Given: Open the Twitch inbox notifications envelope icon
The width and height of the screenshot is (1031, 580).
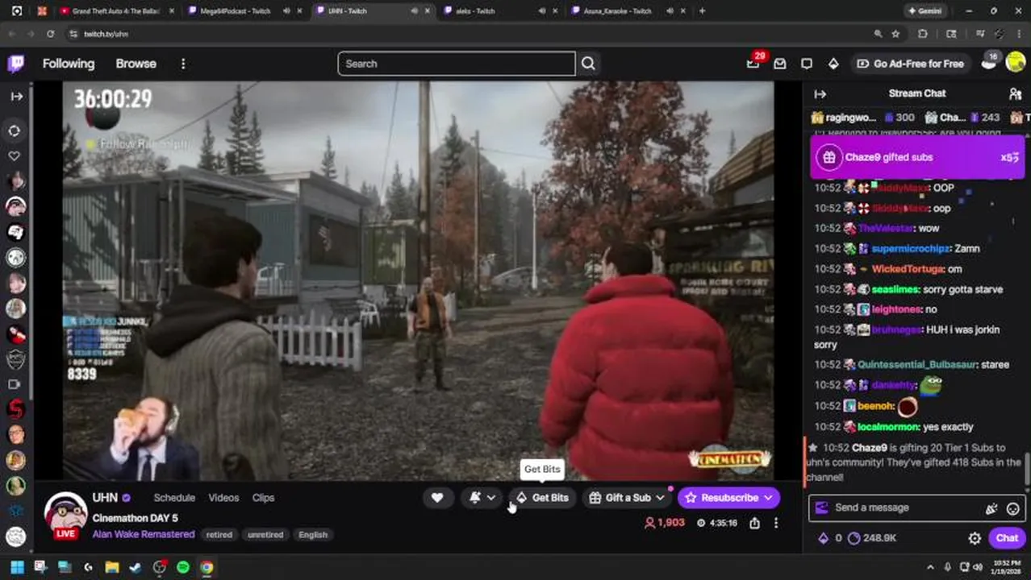Looking at the screenshot, I should point(779,64).
